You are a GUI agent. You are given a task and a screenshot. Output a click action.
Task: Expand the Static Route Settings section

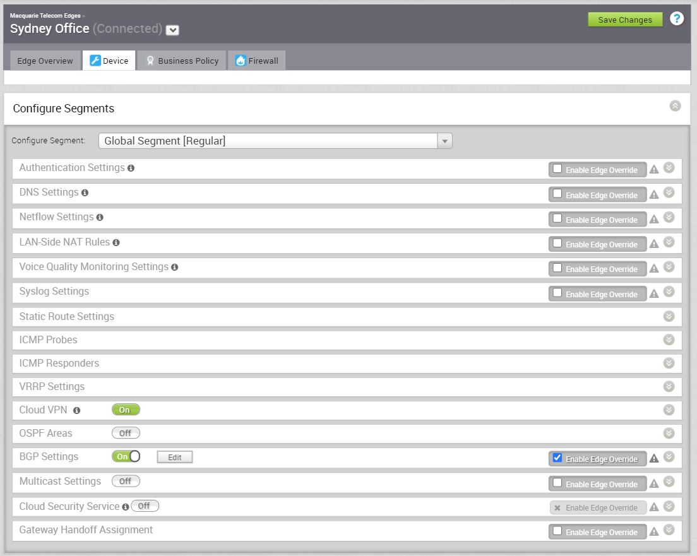coord(669,316)
